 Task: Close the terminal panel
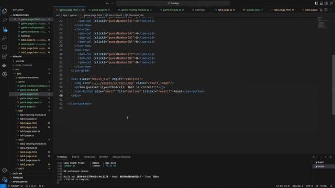pyautogui.click(x=330, y=157)
